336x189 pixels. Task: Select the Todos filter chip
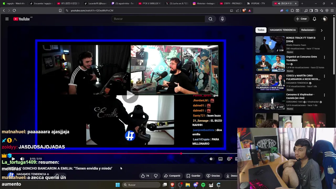[x=261, y=30]
